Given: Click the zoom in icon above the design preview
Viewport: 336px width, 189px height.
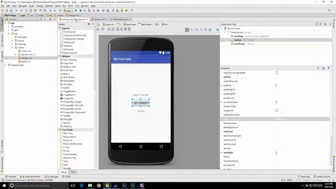Looking at the screenshot, I should (x=197, y=29).
